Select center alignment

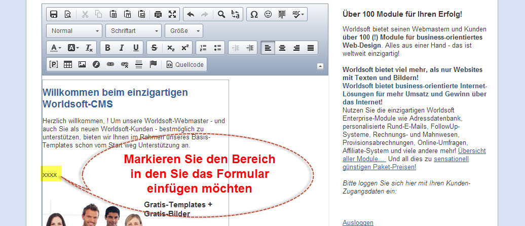[282, 48]
